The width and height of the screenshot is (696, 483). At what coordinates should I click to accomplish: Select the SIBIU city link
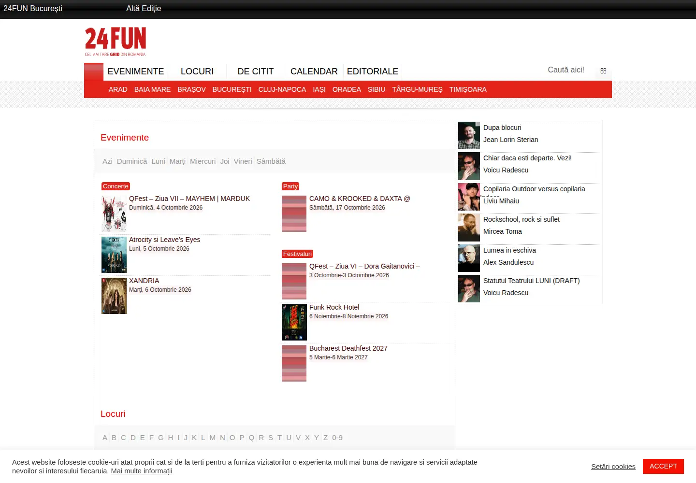coord(377,89)
